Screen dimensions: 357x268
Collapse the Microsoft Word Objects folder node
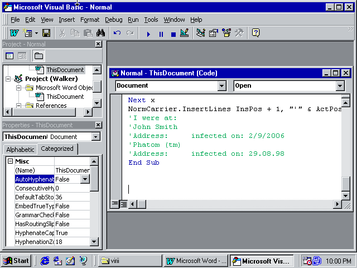point(18,88)
